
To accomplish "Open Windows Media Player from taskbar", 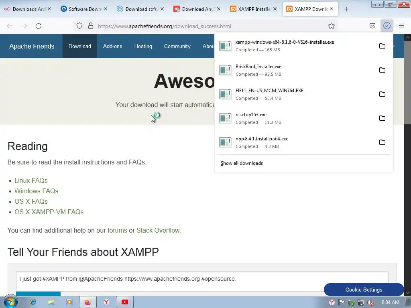I will click(x=69, y=302).
